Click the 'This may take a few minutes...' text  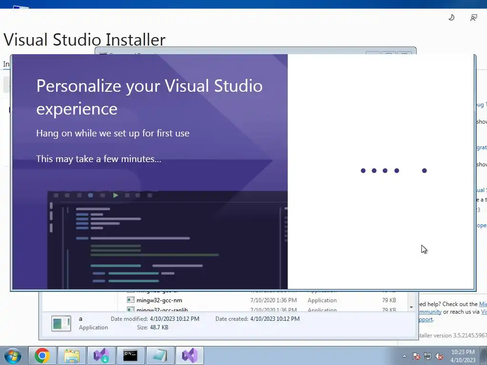pos(99,159)
